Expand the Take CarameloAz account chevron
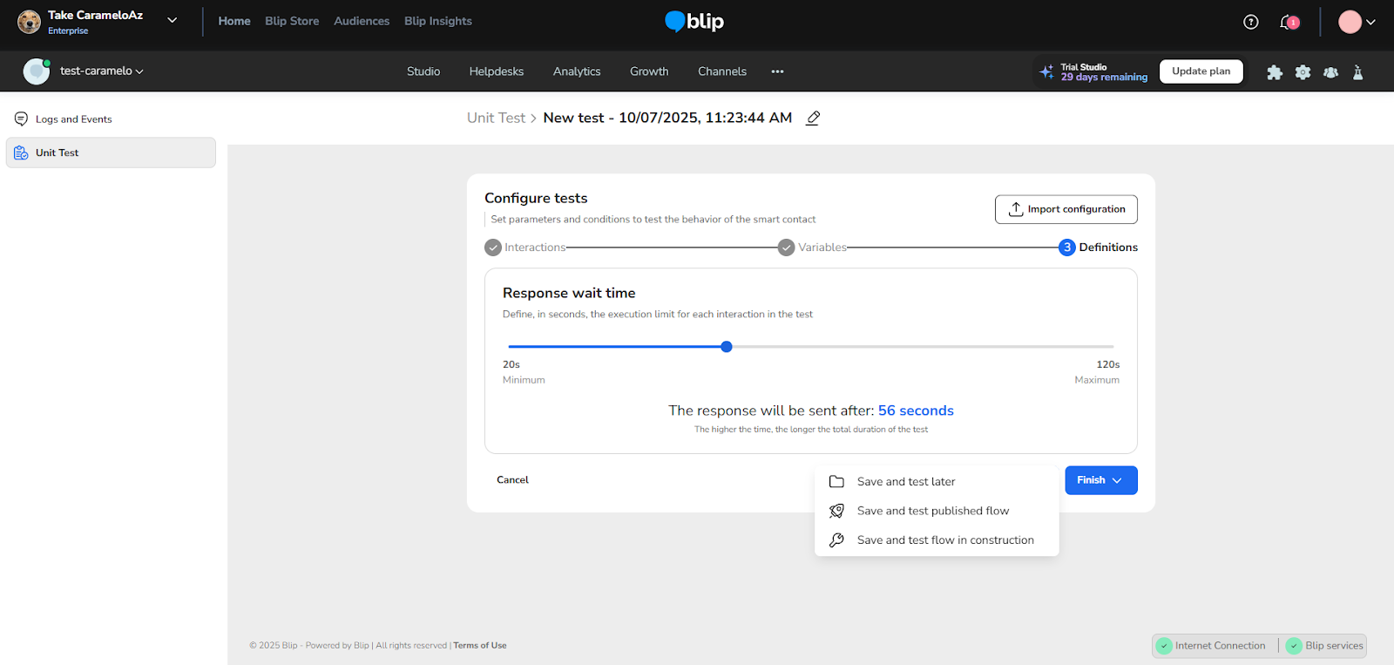This screenshot has width=1394, height=665. [173, 21]
